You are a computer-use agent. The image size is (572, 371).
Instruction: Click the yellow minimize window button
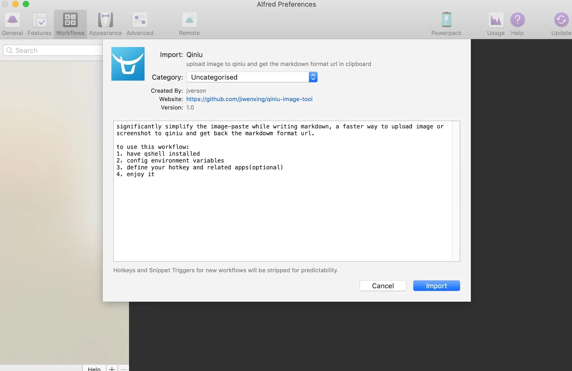[15, 4]
